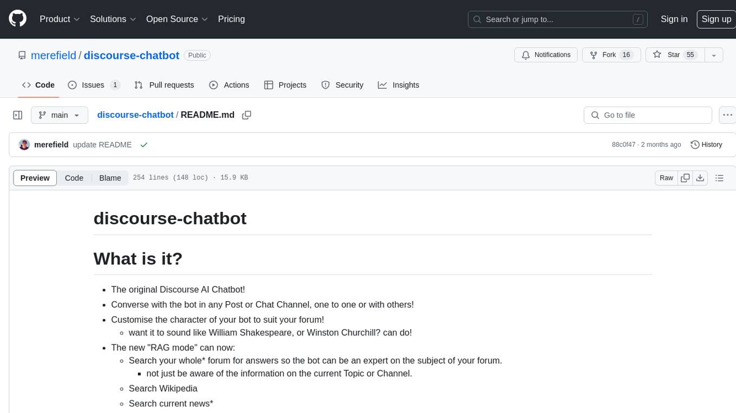This screenshot has height=413, width=736.
Task: Open the Raw file view
Action: pyautogui.click(x=666, y=178)
